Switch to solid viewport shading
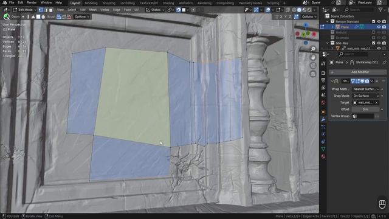 click(299, 10)
